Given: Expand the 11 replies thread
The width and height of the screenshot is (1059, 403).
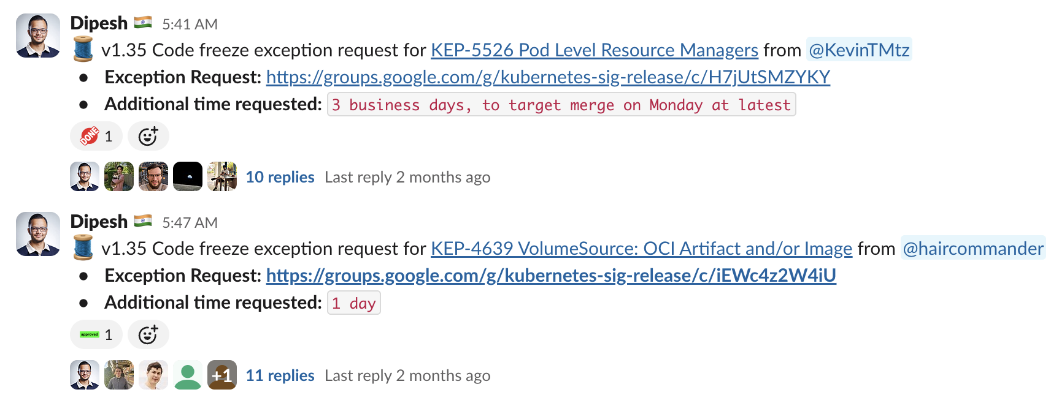Looking at the screenshot, I should [280, 375].
